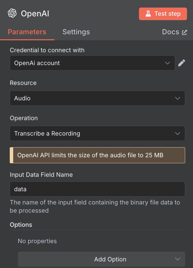Viewport: 193px width, 268px height.
Task: Click the 25 MB audio limit notice
Action: (97, 155)
